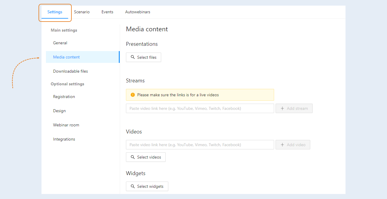Click the magnifier icon on Select files
The height and width of the screenshot is (199, 387).
coord(133,57)
